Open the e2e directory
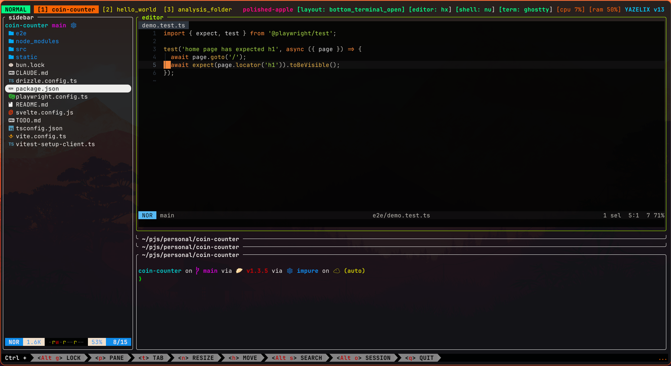Viewport: 671px width, 366px height. (x=21, y=33)
